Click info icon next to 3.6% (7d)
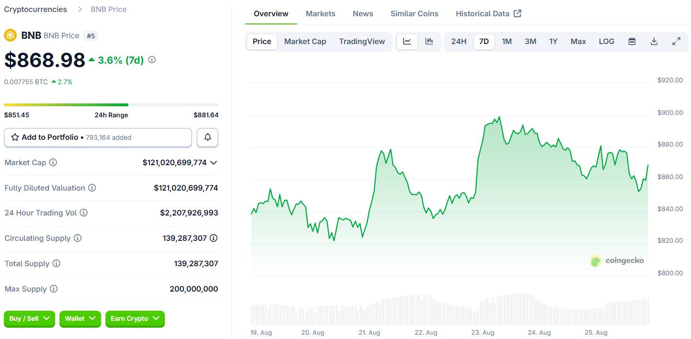 pyautogui.click(x=152, y=60)
